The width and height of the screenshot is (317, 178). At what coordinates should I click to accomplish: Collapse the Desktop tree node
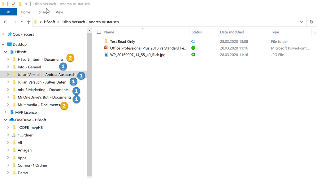[3, 44]
